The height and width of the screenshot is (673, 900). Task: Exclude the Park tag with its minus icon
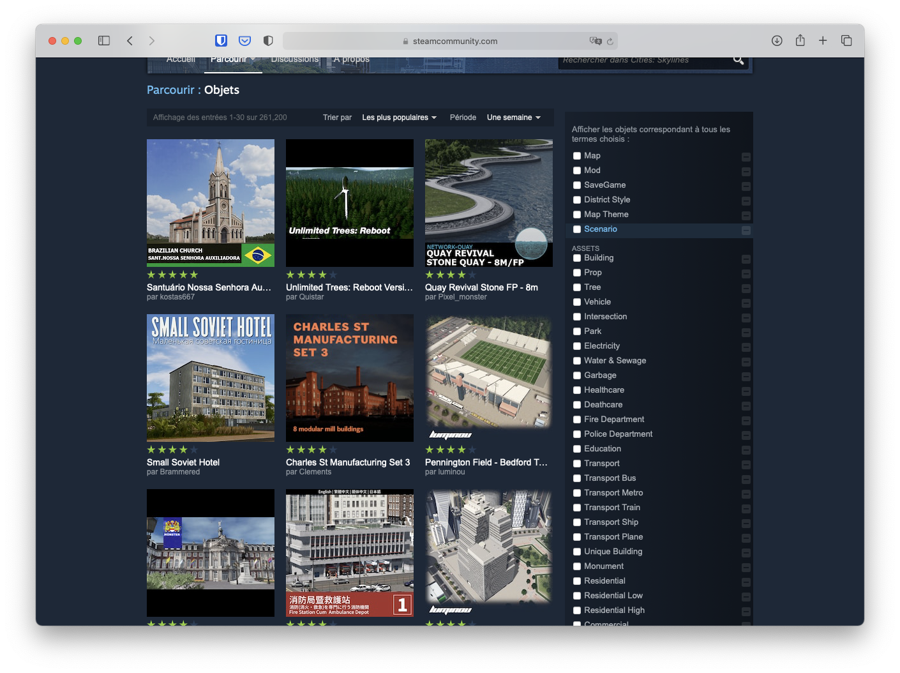pos(746,333)
